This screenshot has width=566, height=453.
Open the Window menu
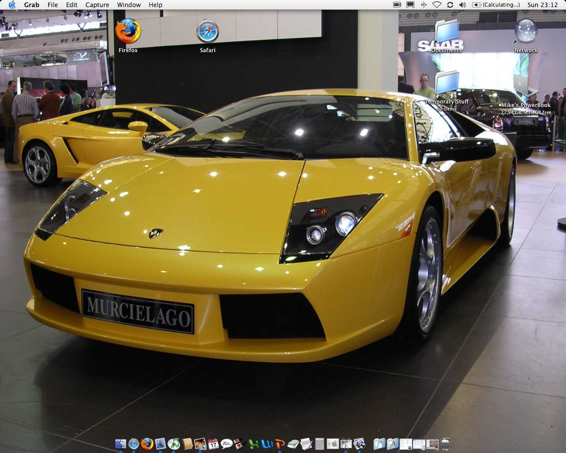[x=129, y=5]
